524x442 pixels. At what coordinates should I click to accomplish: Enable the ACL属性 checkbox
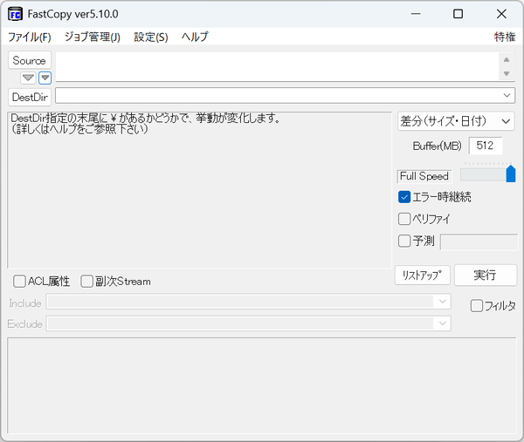click(x=19, y=282)
